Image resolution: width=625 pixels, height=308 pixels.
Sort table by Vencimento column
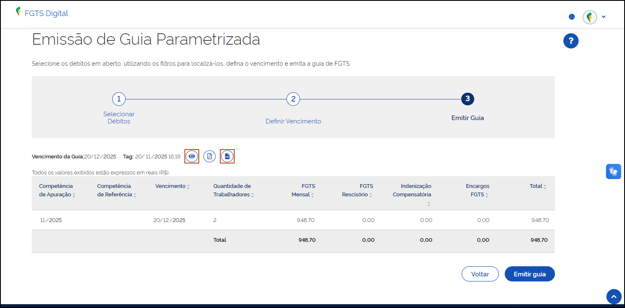(x=188, y=187)
